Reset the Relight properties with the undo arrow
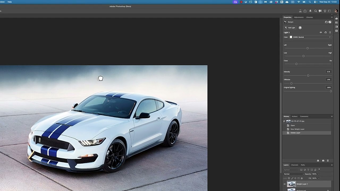340x191 pixels. point(326,22)
